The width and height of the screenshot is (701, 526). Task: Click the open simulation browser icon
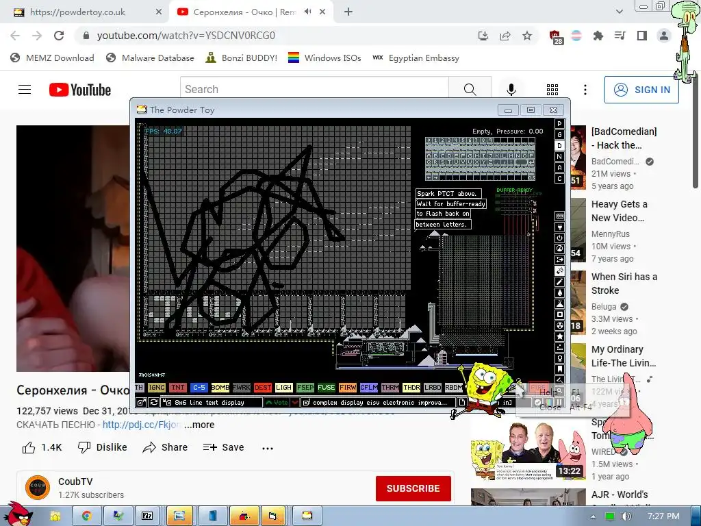(141, 402)
